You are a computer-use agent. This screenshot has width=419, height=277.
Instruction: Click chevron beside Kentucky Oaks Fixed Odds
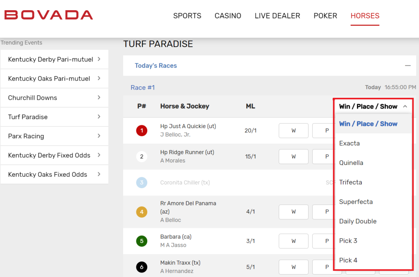pyautogui.click(x=99, y=174)
